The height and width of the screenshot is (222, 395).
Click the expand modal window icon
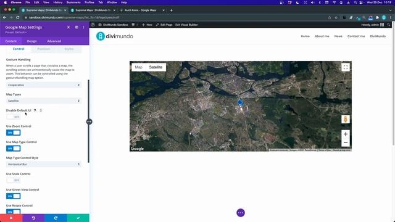click(x=77, y=27)
